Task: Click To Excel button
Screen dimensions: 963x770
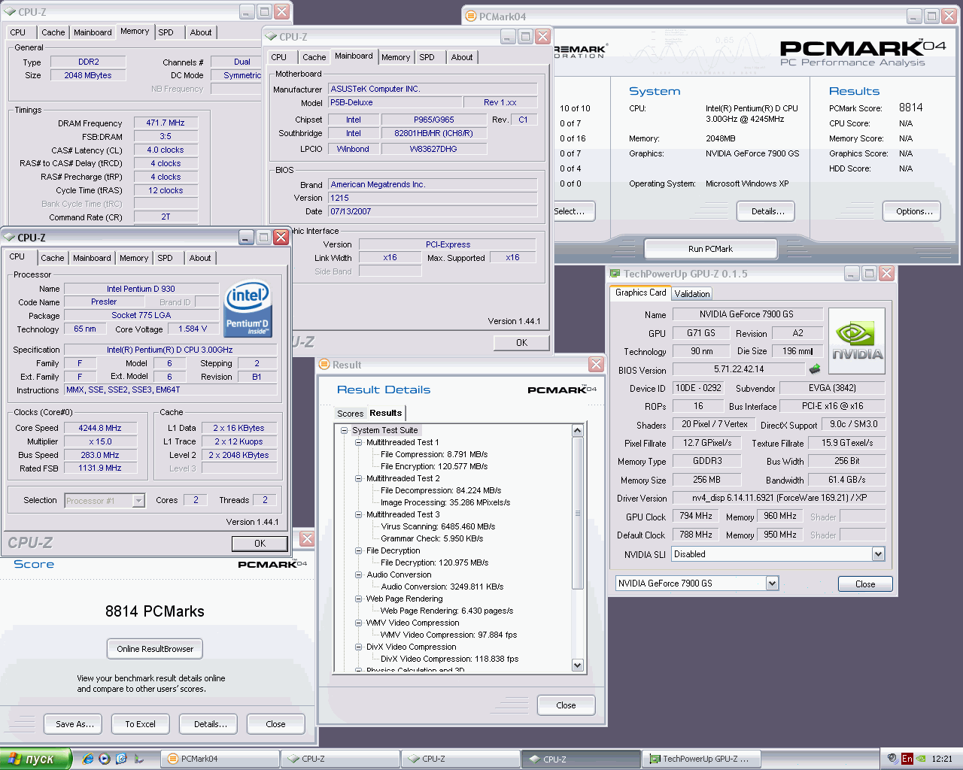Action: click(x=140, y=724)
